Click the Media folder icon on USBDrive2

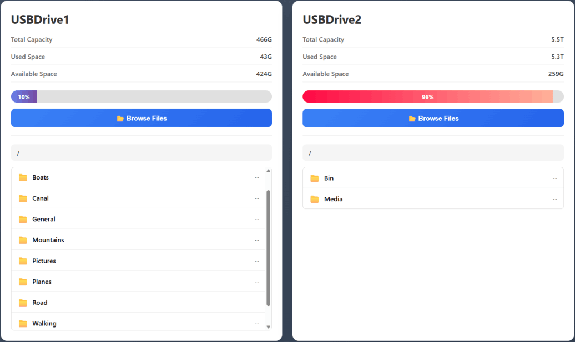pyautogui.click(x=315, y=199)
